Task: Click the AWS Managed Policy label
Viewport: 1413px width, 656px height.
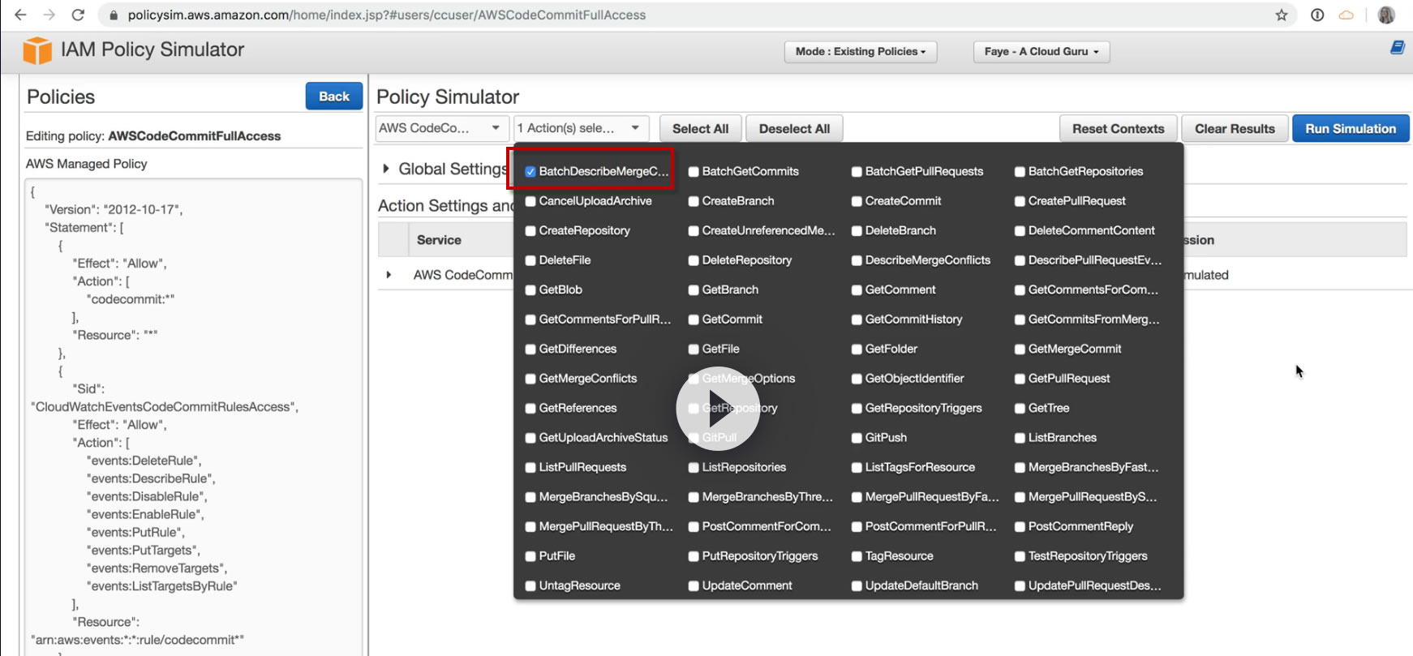Action: click(x=87, y=164)
